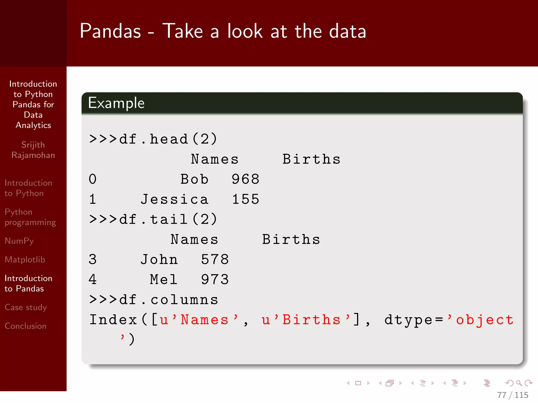Open the Introduction to Pandas section
538x403 pixels.
28,283
